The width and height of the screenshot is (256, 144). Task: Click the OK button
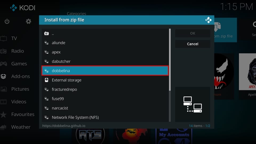click(x=193, y=33)
